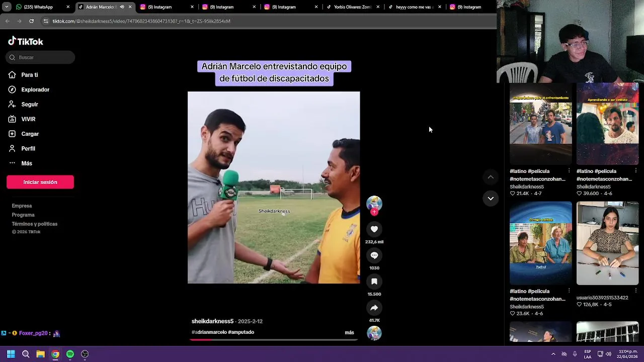Toggle microphone icon in system tray
This screenshot has height=362, width=644.
point(575,354)
